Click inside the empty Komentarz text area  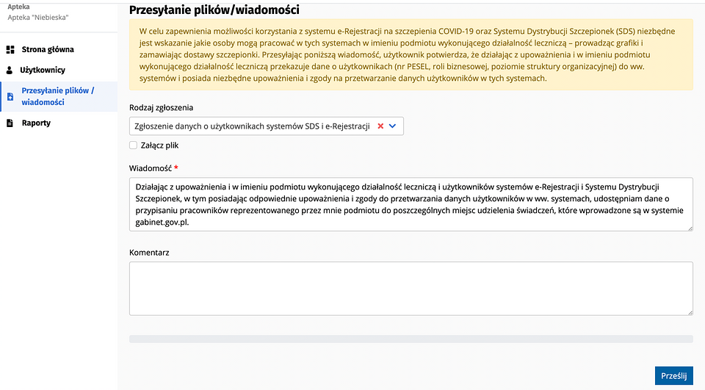411,289
